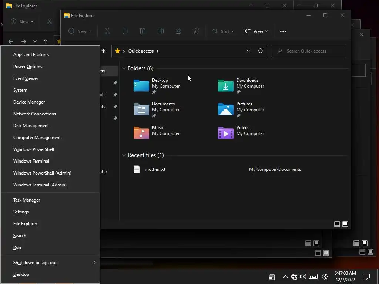Click Back arrow in the back-left File Explorer

click(11, 41)
